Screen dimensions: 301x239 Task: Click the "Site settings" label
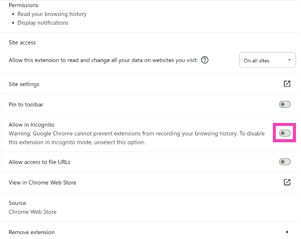tap(24, 84)
